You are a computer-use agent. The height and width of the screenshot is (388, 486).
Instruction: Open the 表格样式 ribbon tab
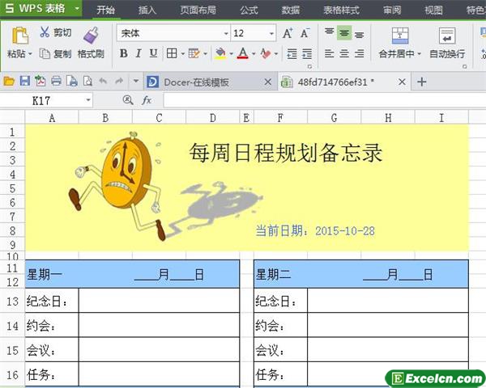tap(341, 10)
